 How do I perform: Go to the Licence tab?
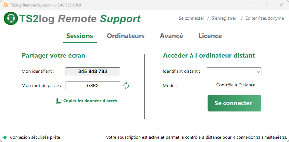[210, 36]
